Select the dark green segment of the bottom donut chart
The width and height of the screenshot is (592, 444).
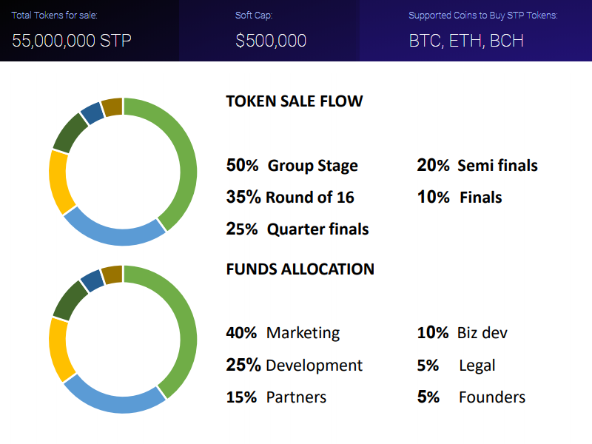(x=70, y=298)
